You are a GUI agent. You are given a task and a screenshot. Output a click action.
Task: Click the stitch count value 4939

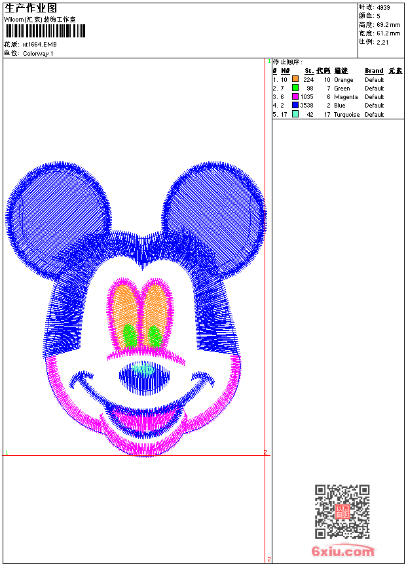pos(383,8)
